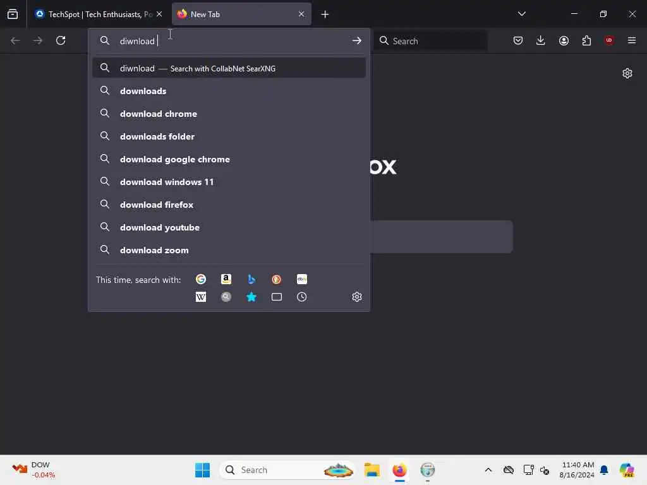Click the go arrow in the address bar
647x485 pixels.
tap(356, 40)
